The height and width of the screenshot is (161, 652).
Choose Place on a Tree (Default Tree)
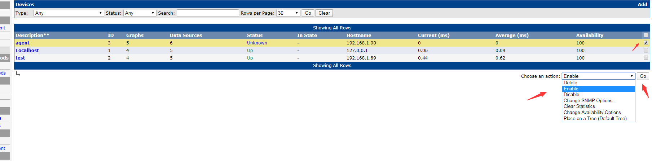click(x=595, y=119)
